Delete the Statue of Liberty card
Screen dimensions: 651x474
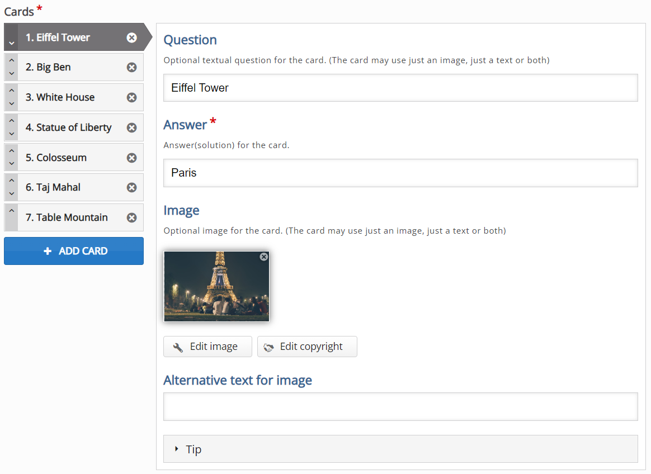[131, 127]
